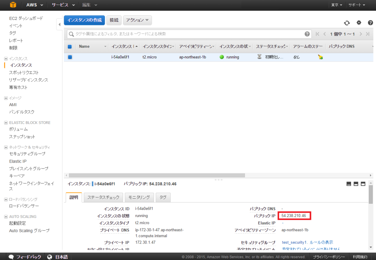Click the instance search filter field

[189, 34]
